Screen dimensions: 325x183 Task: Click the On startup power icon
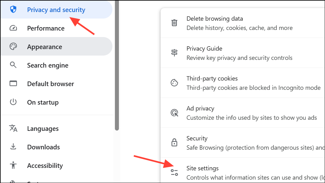(13, 102)
